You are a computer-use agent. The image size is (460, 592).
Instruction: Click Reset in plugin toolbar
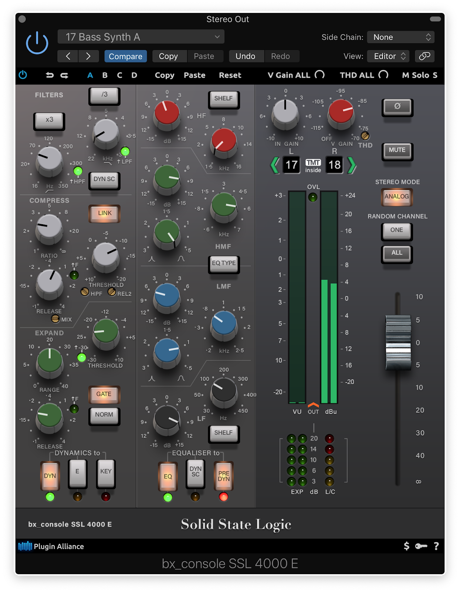(x=230, y=75)
